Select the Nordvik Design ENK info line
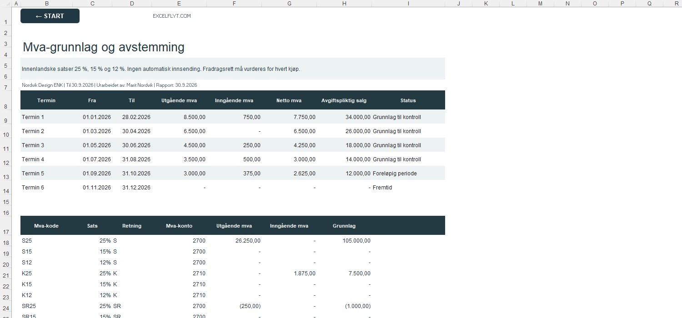The width and height of the screenshot is (682, 318). [109, 85]
